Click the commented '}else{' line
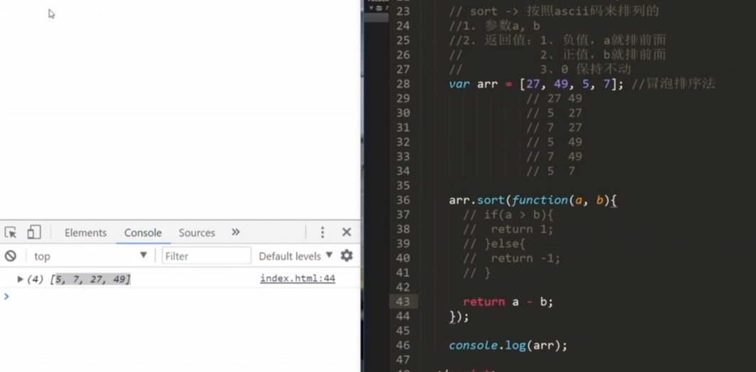756x372 pixels. pyautogui.click(x=494, y=244)
